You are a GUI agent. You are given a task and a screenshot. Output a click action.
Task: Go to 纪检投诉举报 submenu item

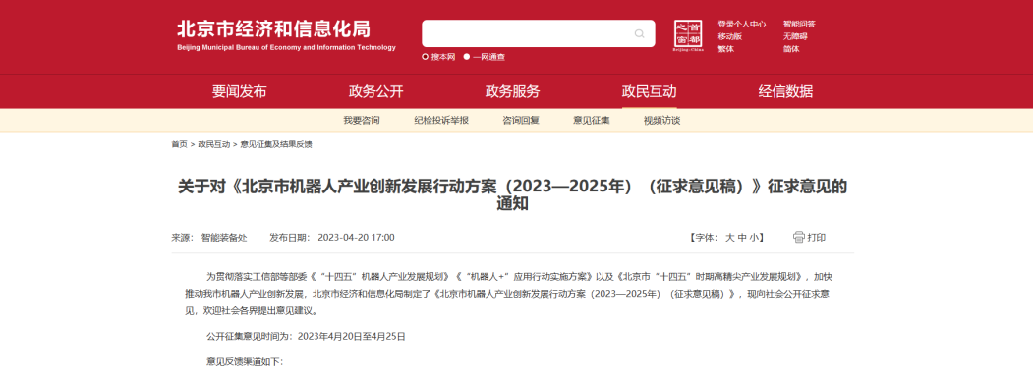tap(441, 121)
